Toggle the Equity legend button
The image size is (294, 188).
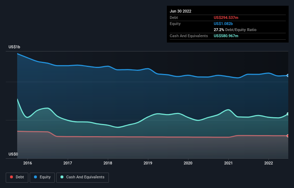[42, 177]
